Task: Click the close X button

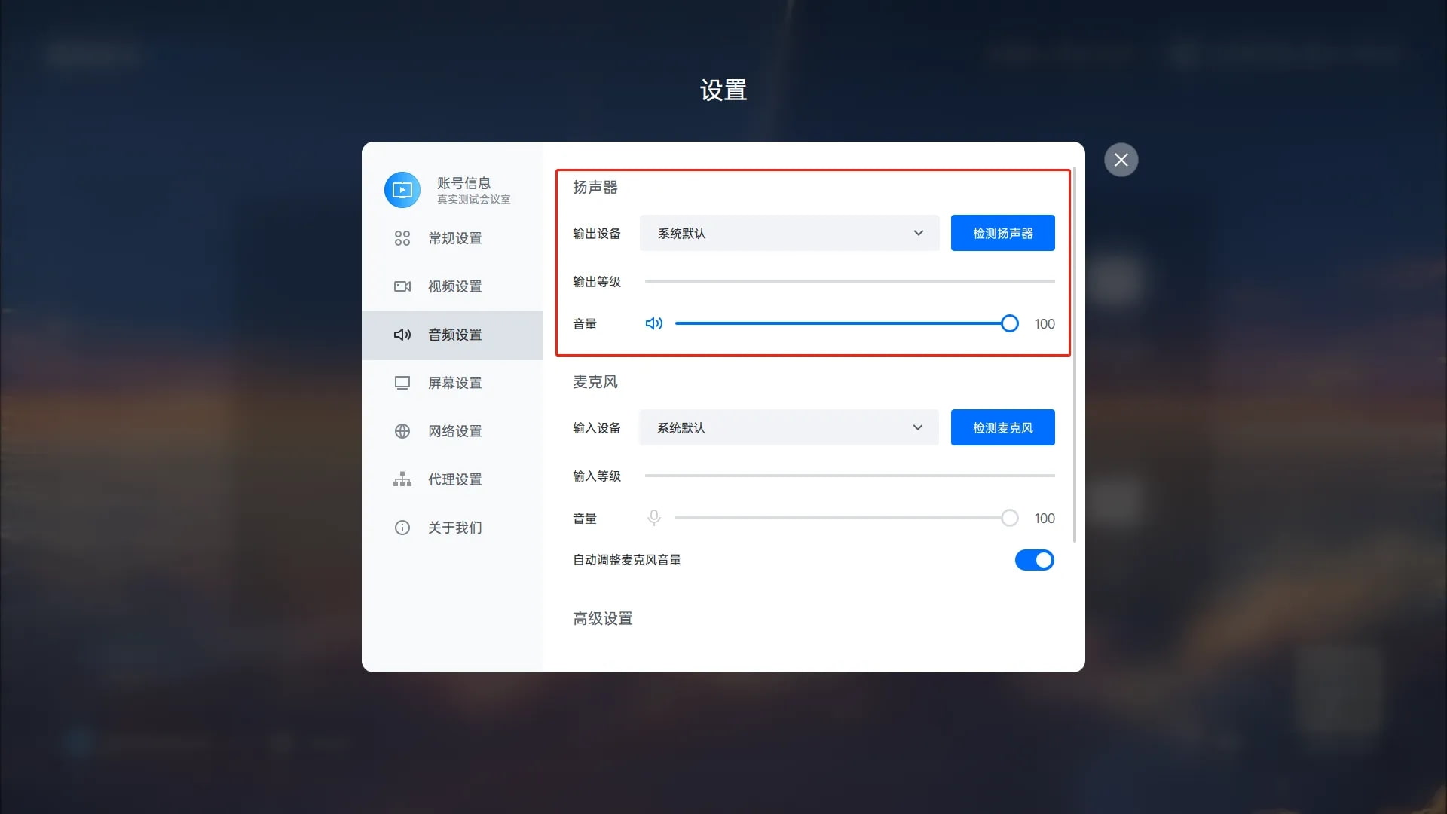Action: pos(1121,159)
